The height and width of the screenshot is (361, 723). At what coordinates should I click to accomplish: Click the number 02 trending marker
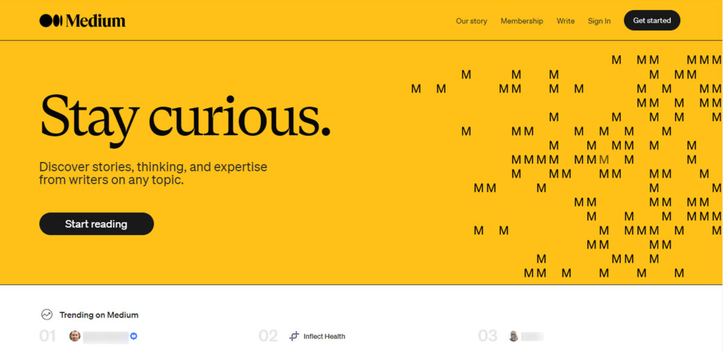click(269, 336)
